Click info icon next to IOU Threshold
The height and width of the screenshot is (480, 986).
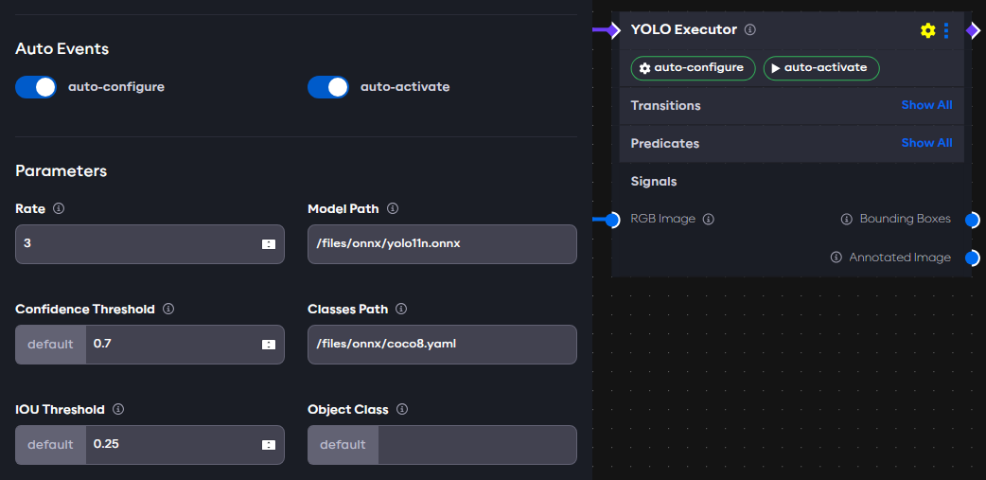tap(118, 409)
